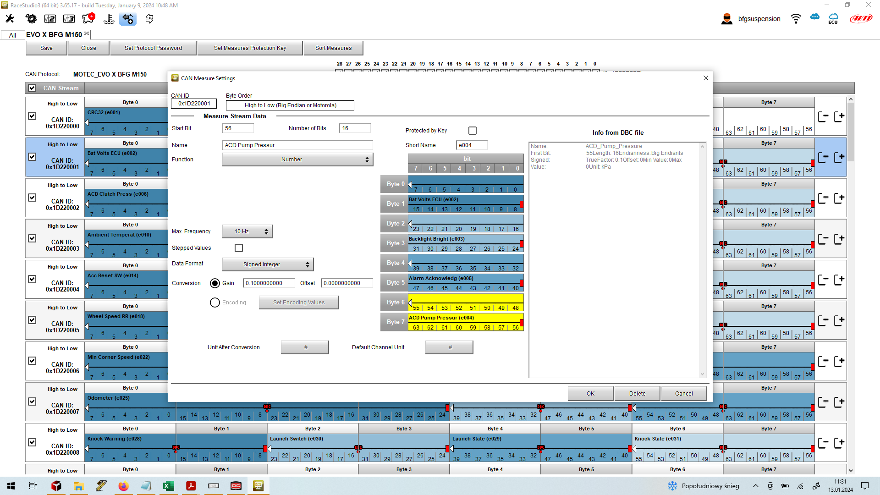Click the WiFi connection icon
Image resolution: width=880 pixels, height=495 pixels.
796,19
